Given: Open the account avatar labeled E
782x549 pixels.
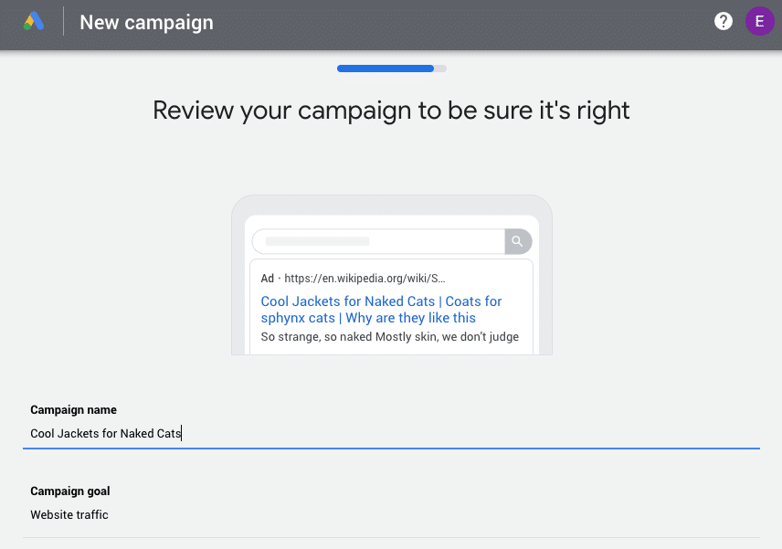Looking at the screenshot, I should coord(759,21).
